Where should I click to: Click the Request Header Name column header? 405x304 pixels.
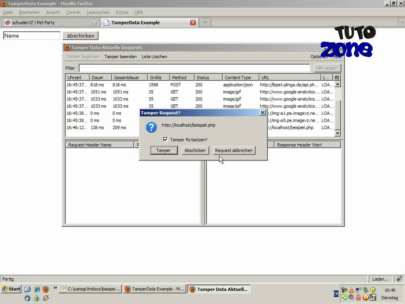click(100, 145)
